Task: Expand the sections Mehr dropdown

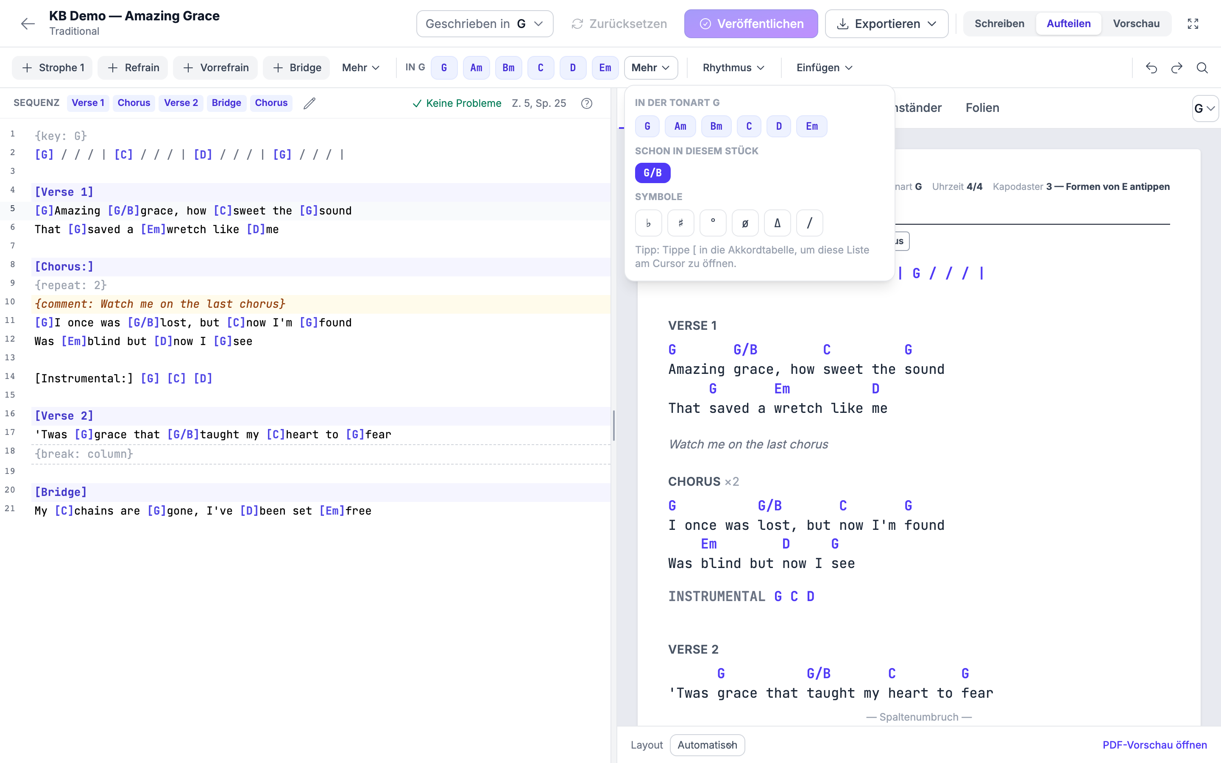Action: pyautogui.click(x=360, y=68)
